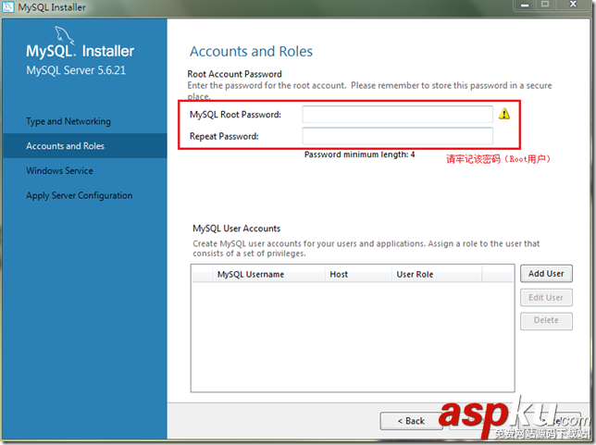This screenshot has width=596, height=445.
Task: Select the Accounts and Roles step
Action: [x=84, y=146]
